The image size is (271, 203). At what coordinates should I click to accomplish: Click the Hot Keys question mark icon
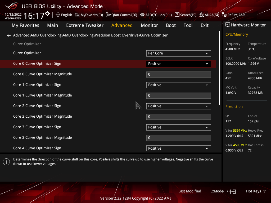[264, 191]
